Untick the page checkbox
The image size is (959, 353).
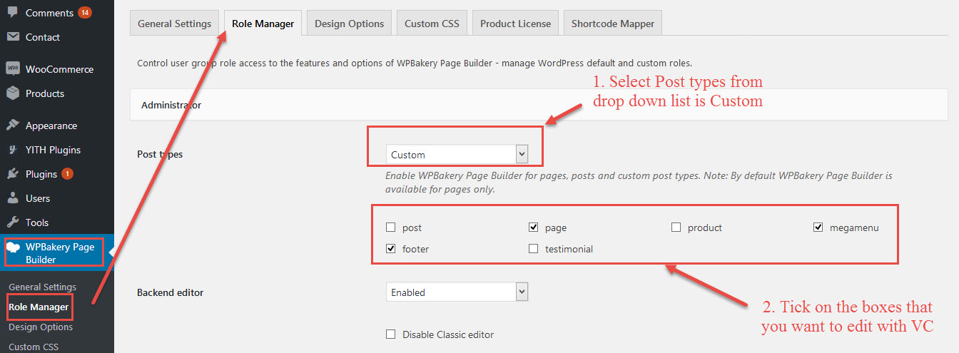pos(533,227)
